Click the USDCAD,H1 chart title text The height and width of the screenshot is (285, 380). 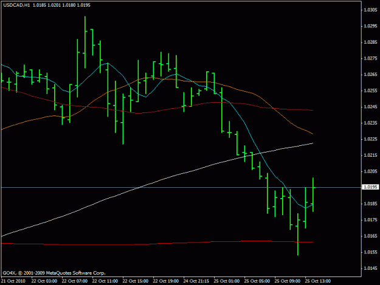click(16, 5)
